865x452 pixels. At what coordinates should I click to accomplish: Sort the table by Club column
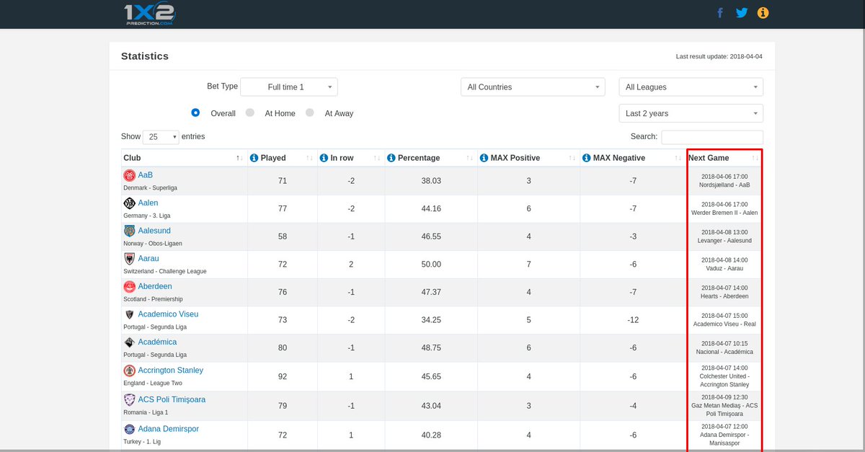click(x=184, y=158)
